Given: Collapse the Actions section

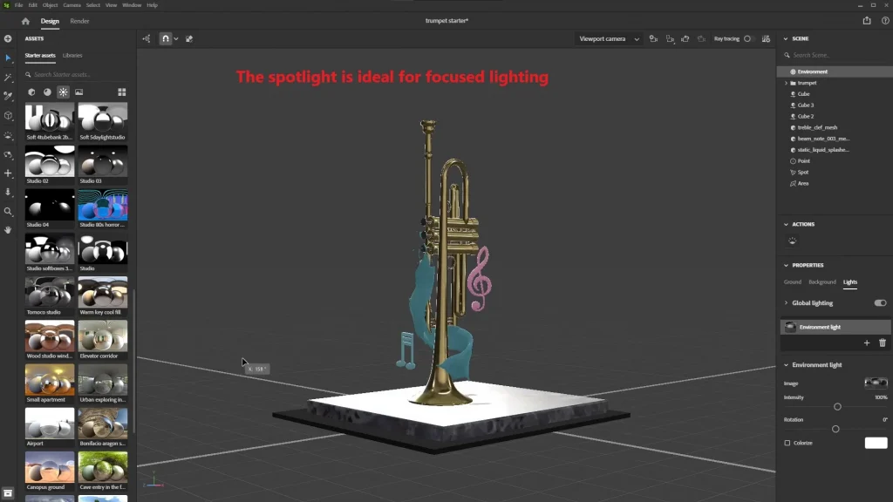Looking at the screenshot, I should pyautogui.click(x=786, y=224).
